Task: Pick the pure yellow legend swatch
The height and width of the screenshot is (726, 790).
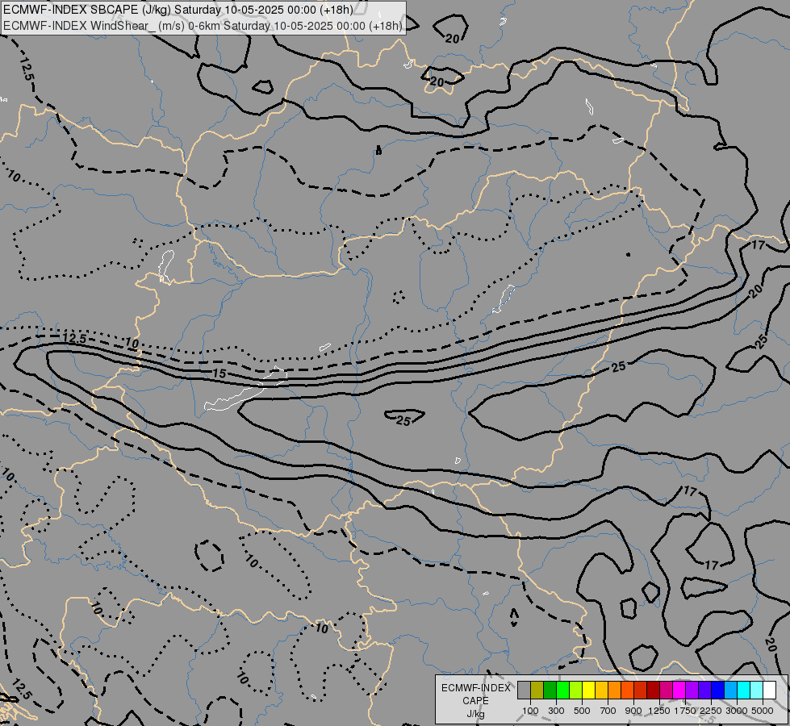Action: click(x=588, y=691)
